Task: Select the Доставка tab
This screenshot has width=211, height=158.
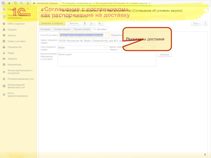Action: pos(100,29)
